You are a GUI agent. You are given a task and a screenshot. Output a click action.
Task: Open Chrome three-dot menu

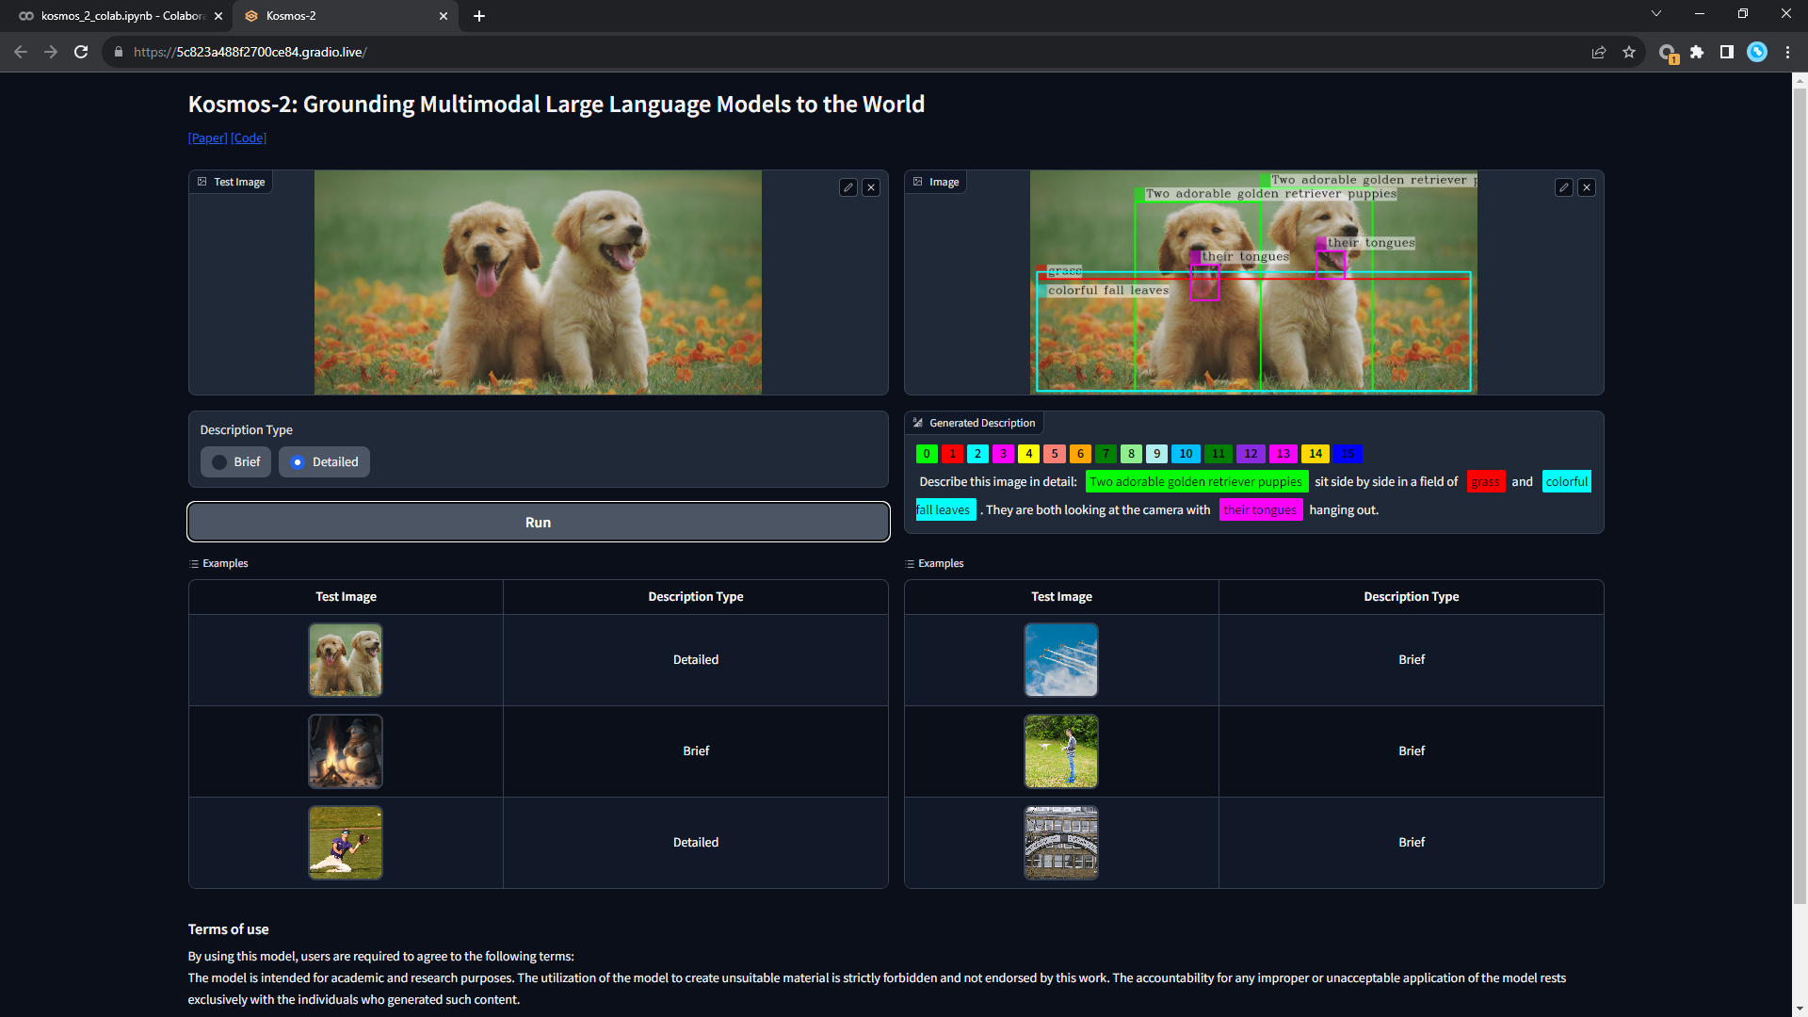(x=1787, y=53)
